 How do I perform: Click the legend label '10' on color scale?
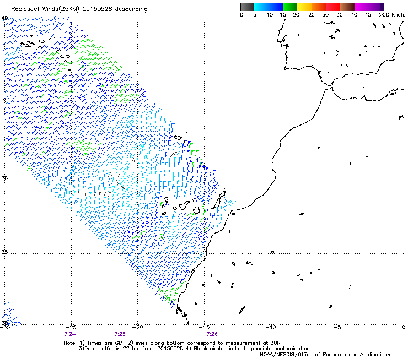pyautogui.click(x=270, y=15)
